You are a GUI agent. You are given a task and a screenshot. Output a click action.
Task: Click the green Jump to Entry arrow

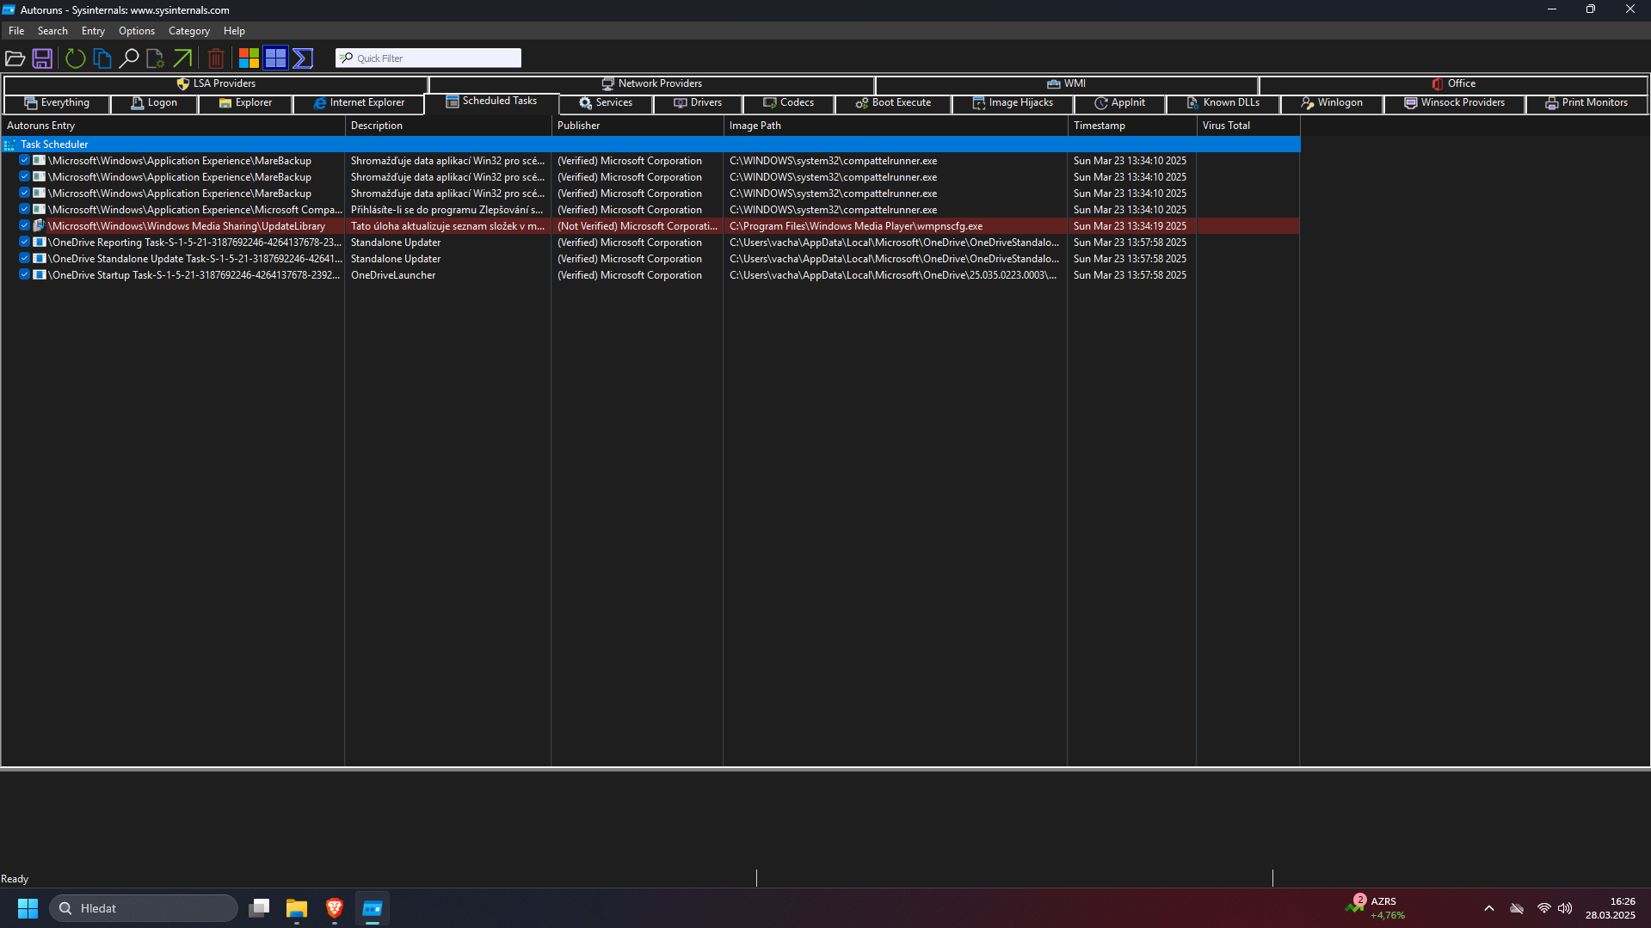tap(182, 58)
